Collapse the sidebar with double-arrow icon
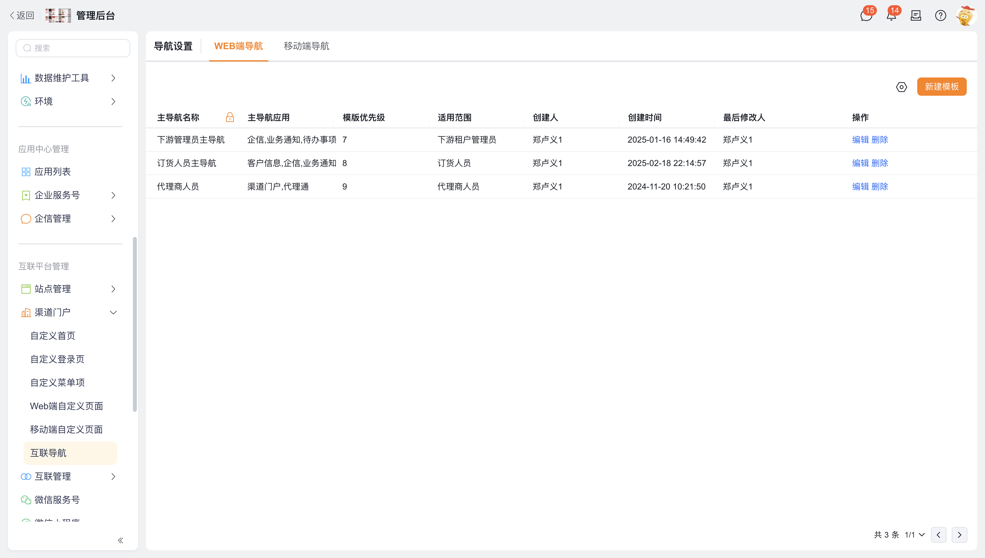This screenshot has width=985, height=558. pos(121,540)
